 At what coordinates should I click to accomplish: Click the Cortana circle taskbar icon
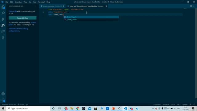click(x=53, y=108)
